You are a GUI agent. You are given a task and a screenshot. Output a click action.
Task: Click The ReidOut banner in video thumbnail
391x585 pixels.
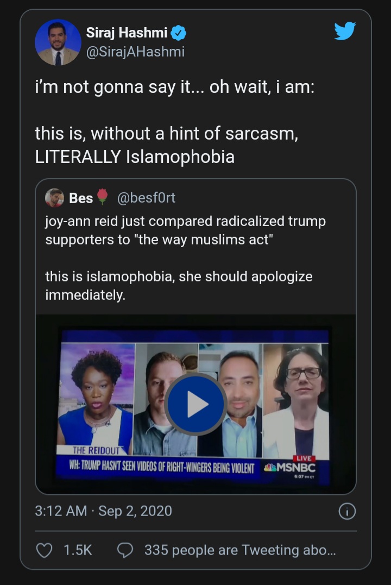coord(96,450)
